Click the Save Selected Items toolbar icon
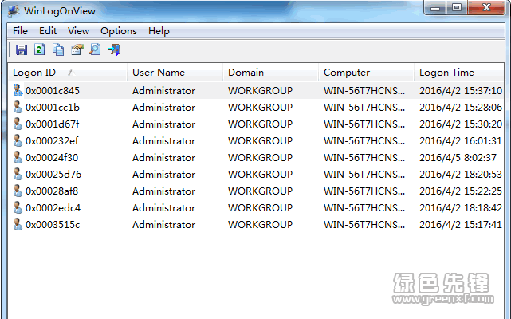 [x=22, y=50]
